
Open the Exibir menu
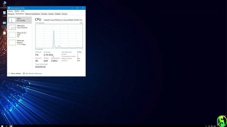23,11
